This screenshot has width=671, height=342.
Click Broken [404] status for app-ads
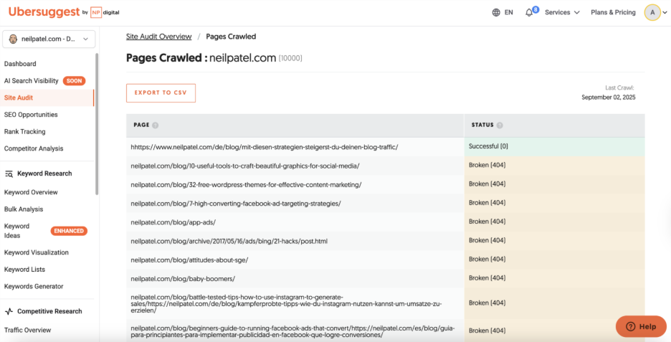(555, 222)
